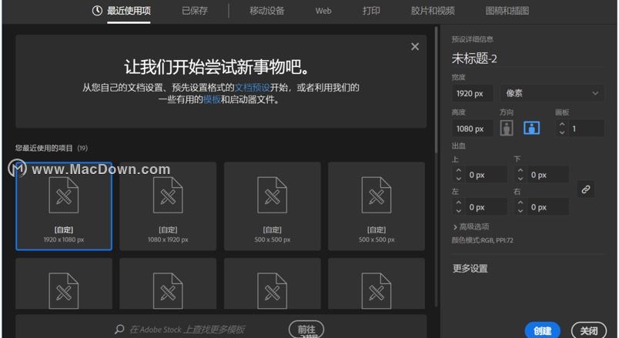Image resolution: width=619 pixels, height=338 pixels.
Task: Click the Adobe Stock search magnifier icon
Action: [x=119, y=329]
